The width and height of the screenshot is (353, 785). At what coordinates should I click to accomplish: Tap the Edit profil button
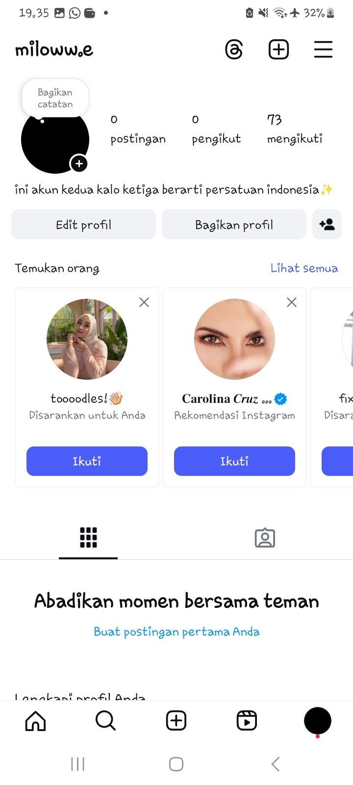(x=83, y=225)
